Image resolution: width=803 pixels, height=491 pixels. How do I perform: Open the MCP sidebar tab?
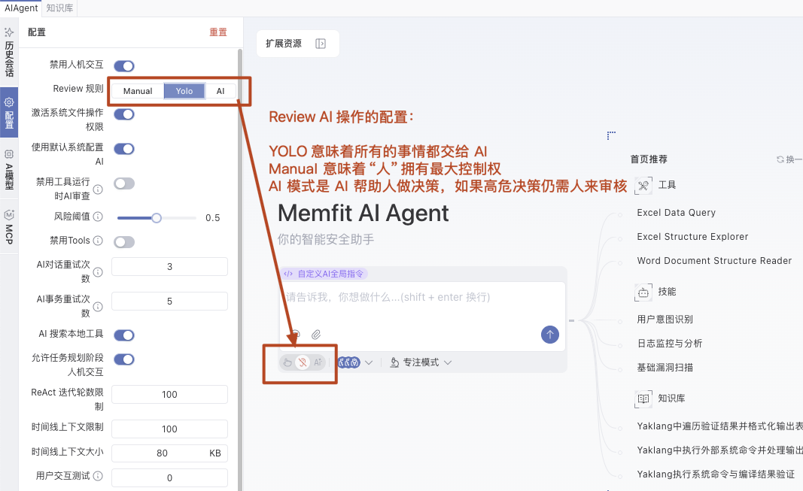click(9, 228)
